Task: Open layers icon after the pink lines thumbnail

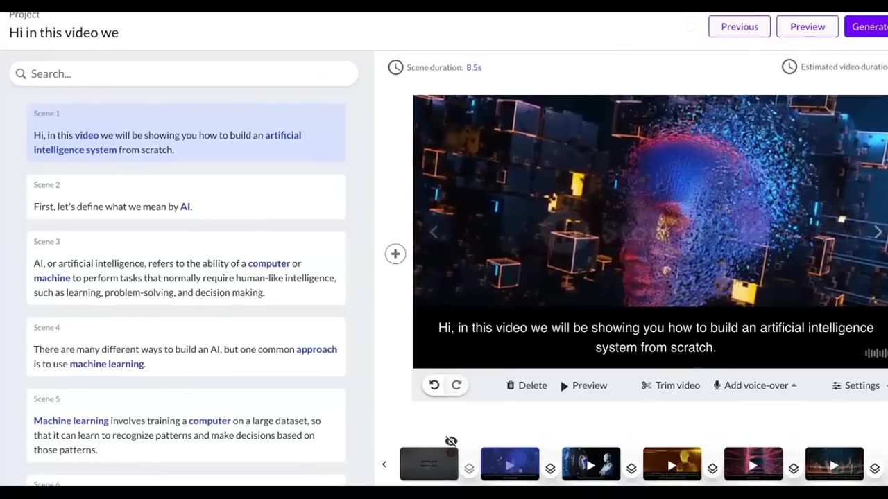Action: [x=794, y=469]
